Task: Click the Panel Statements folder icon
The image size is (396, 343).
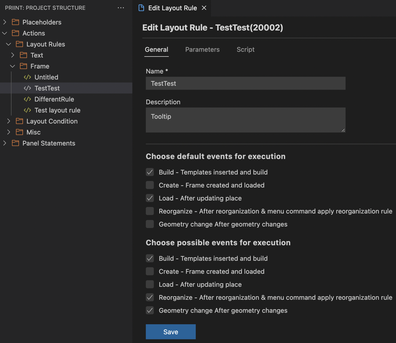Action: 15,143
